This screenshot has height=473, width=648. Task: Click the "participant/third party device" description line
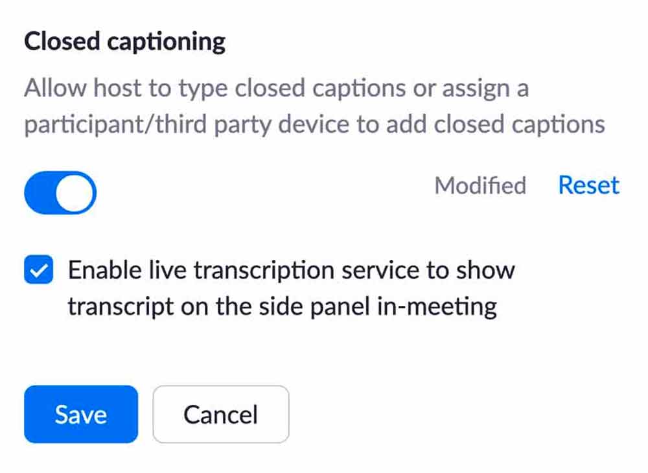tap(314, 124)
